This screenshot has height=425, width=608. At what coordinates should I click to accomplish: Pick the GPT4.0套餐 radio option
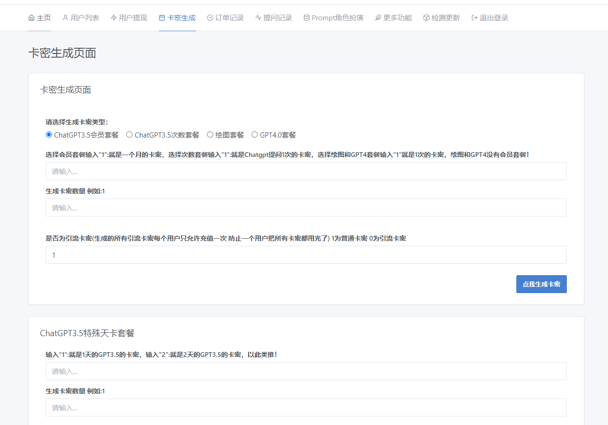[x=254, y=135]
